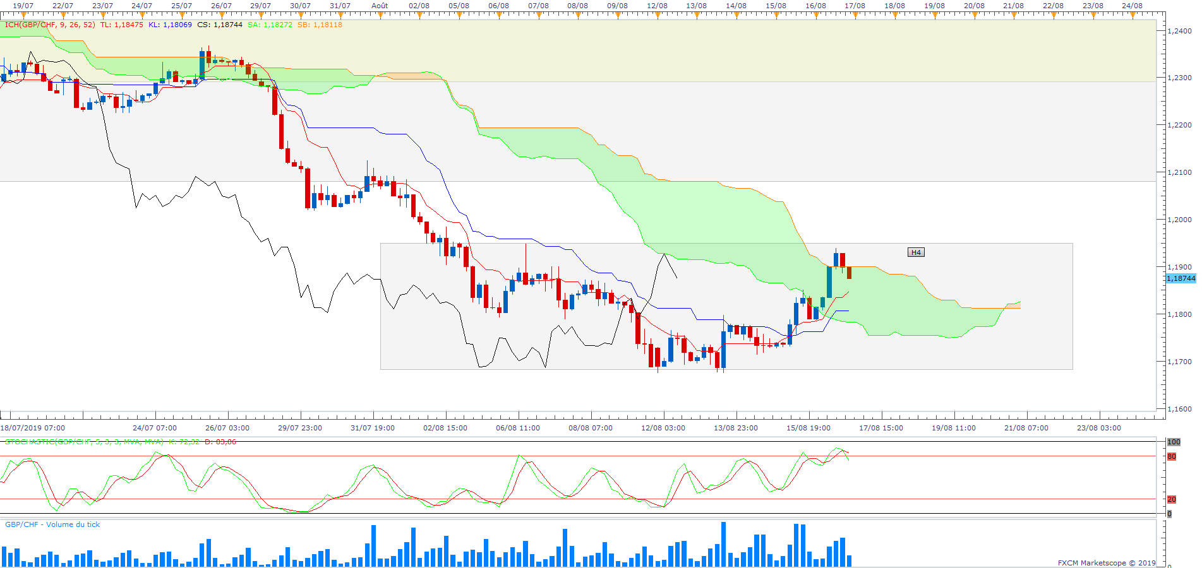Image resolution: width=1202 pixels, height=568 pixels.
Task: Click the 25/07 date at the top
Action: coord(181,6)
